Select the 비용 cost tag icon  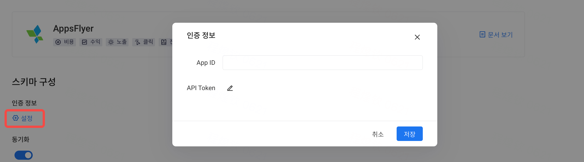click(58, 42)
